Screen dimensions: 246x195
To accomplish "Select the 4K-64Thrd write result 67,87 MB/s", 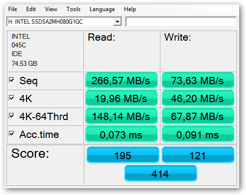I will (x=198, y=116).
